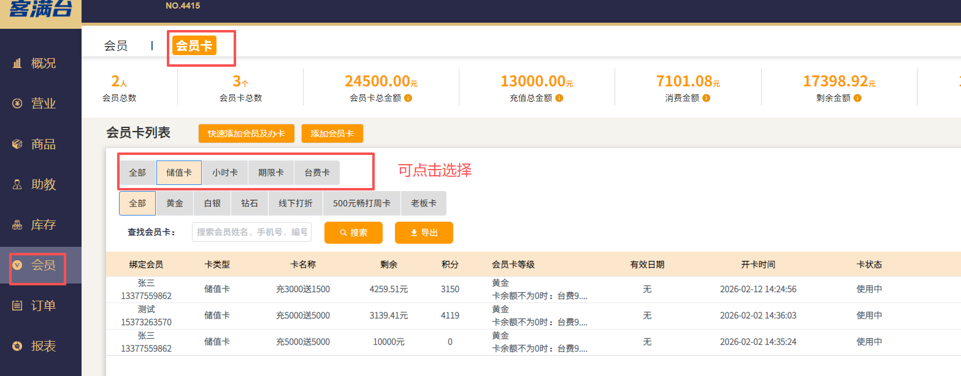This screenshot has height=376, width=961.
Task: Filter card type by 期限卡
Action: point(271,173)
